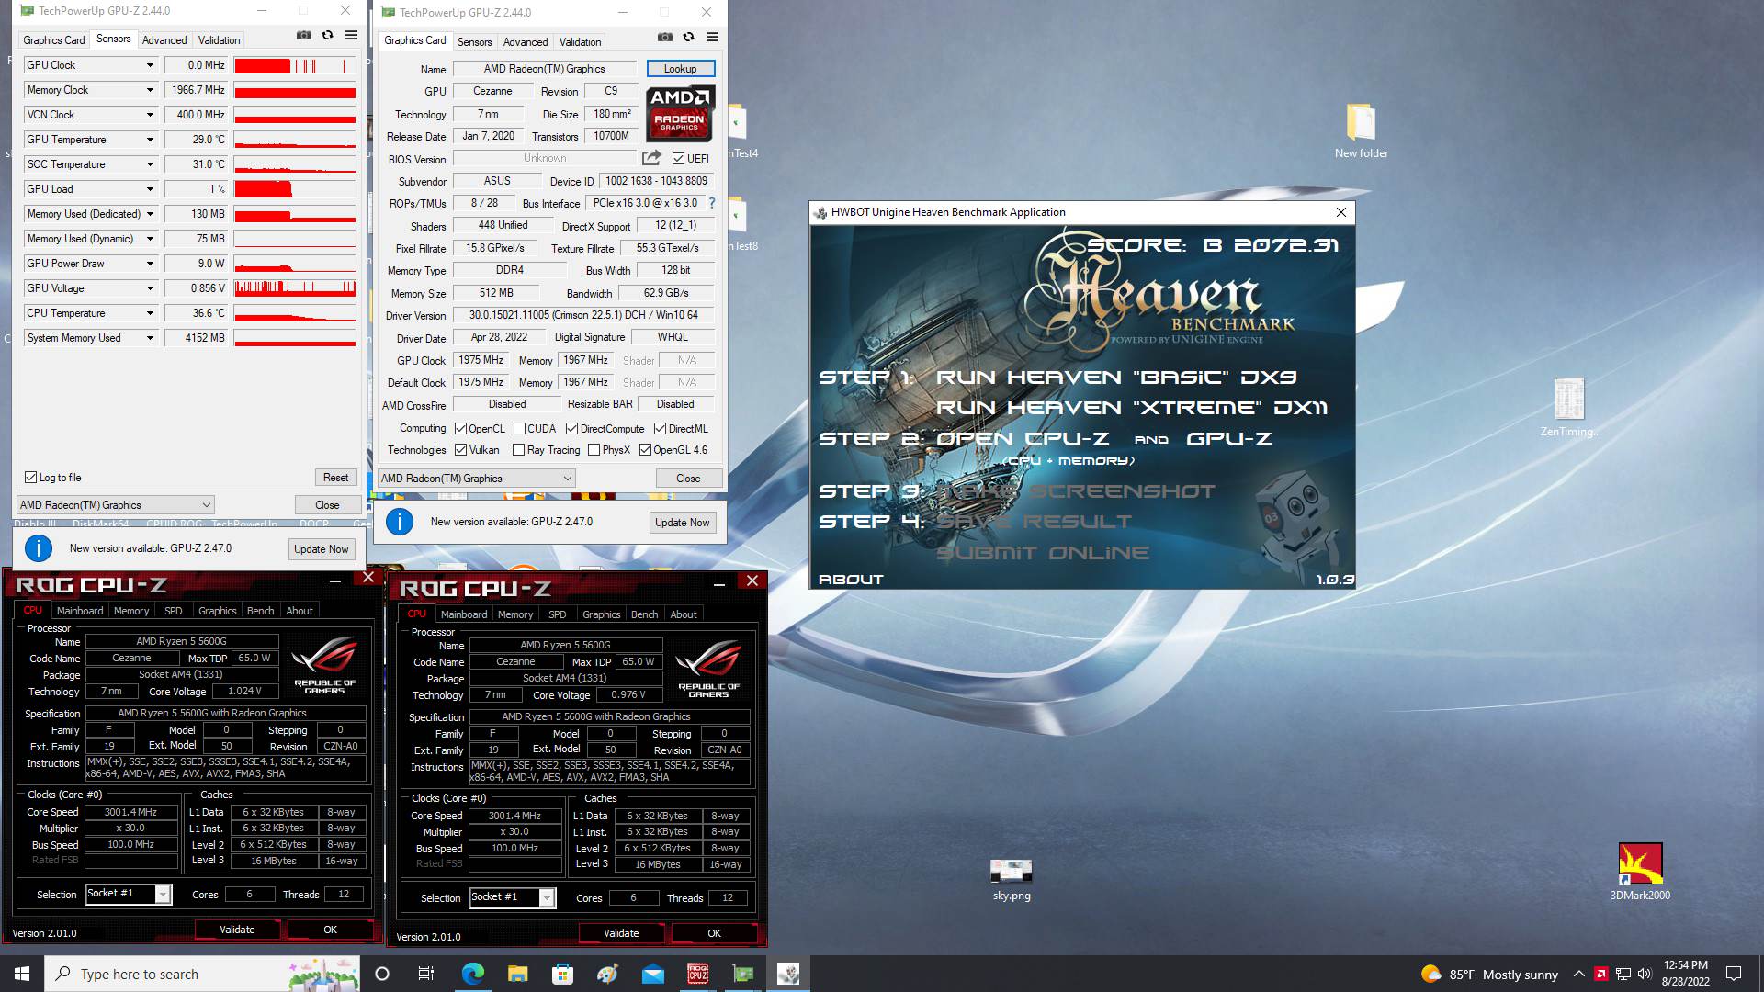
Task: Launch Microsoft Edge from taskbar
Action: 472,974
